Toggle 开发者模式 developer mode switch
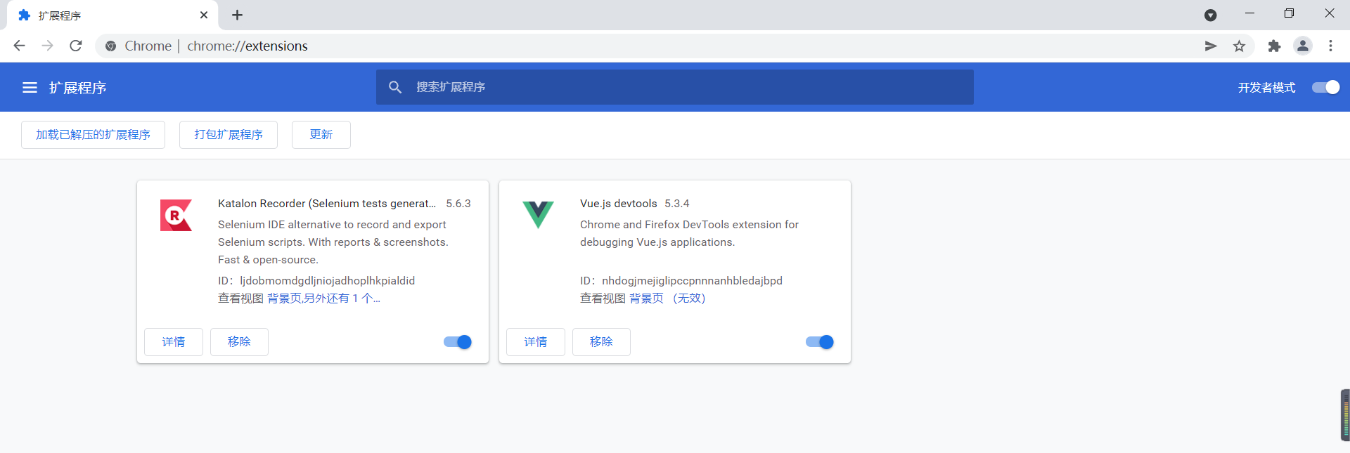The width and height of the screenshot is (1350, 453). [1326, 87]
